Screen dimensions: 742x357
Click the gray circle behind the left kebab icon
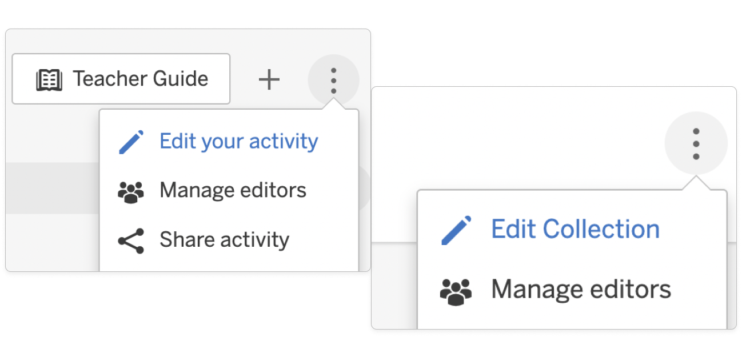[333, 79]
